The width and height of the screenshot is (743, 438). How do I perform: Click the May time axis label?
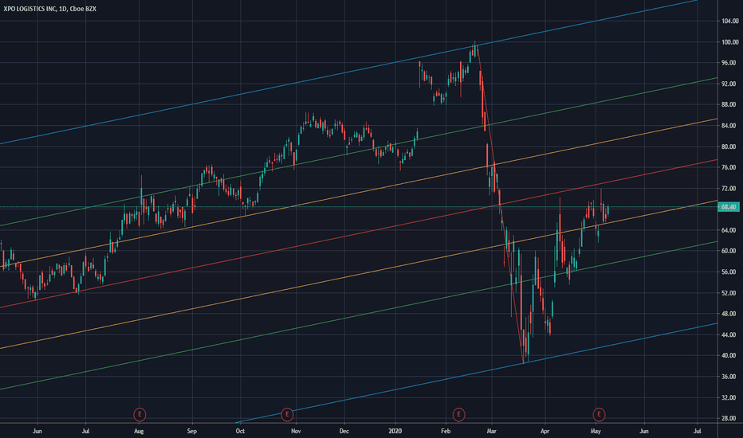click(596, 432)
